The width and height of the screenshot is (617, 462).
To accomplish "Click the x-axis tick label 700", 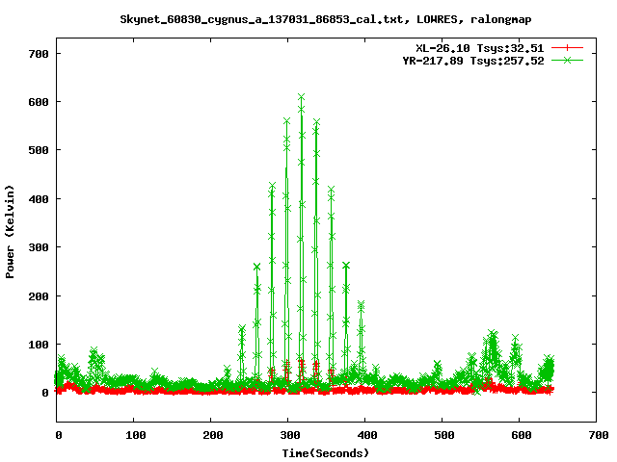I will click(x=598, y=435).
